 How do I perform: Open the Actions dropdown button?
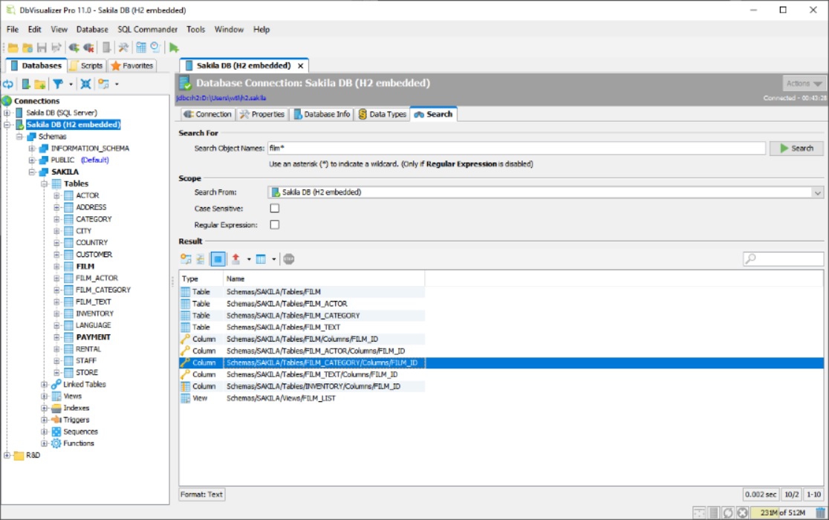click(804, 83)
